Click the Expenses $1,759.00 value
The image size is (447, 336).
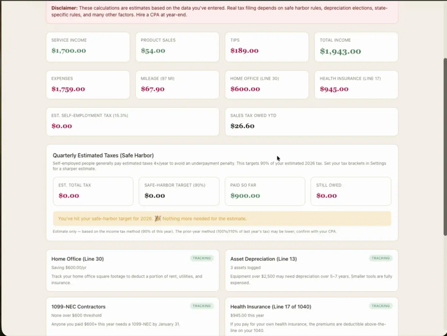68,89
